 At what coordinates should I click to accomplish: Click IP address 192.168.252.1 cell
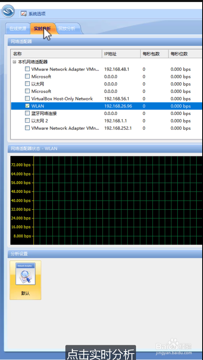click(118, 128)
